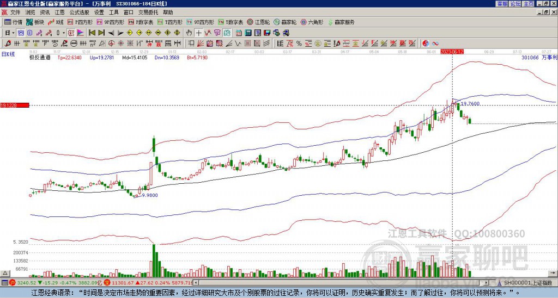558x298 pixels.
Task: Click the calendar icon
Action: point(239,33)
